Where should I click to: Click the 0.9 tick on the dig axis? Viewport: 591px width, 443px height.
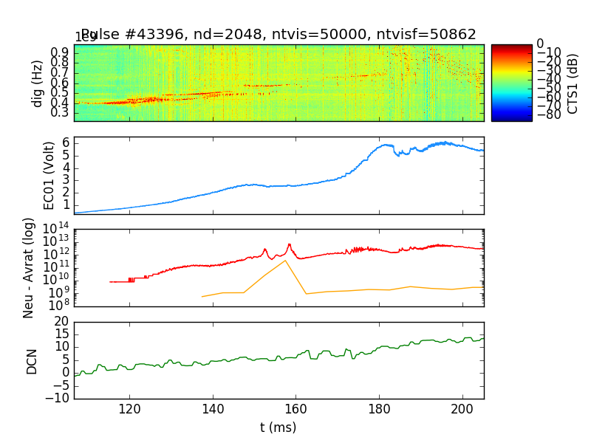click(x=61, y=52)
